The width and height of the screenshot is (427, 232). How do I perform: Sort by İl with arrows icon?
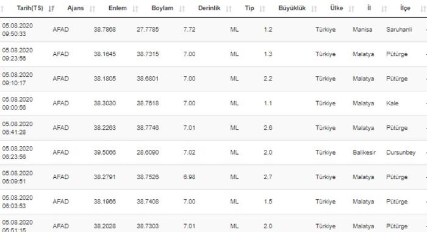point(384,9)
